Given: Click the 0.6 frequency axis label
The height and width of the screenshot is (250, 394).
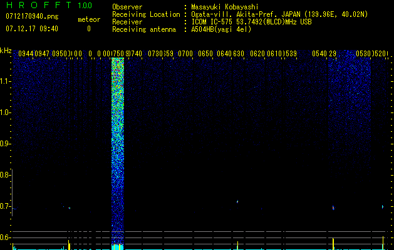Looking at the screenshot, I should click(x=5, y=237).
